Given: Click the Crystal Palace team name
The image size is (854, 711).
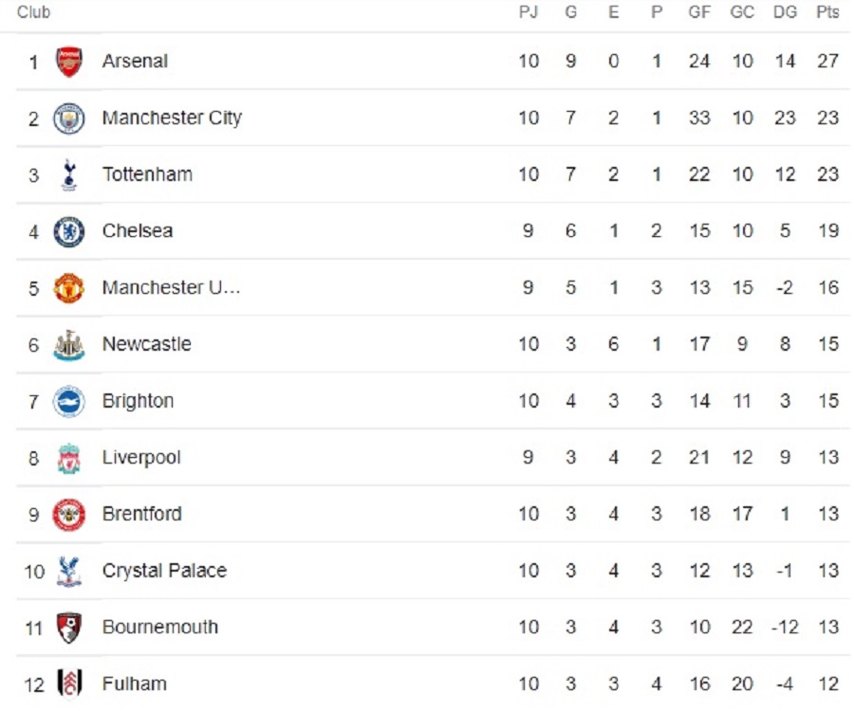Looking at the screenshot, I should tap(164, 571).
